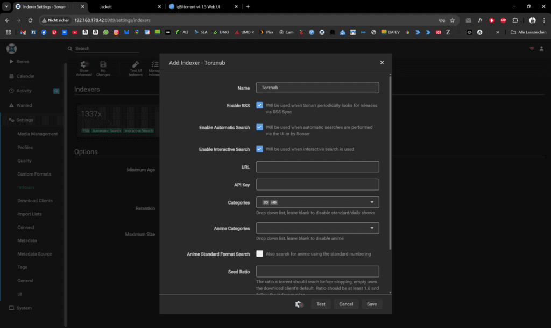Open the saved passwords key icon
This screenshot has height=328, width=551.
[442, 20]
